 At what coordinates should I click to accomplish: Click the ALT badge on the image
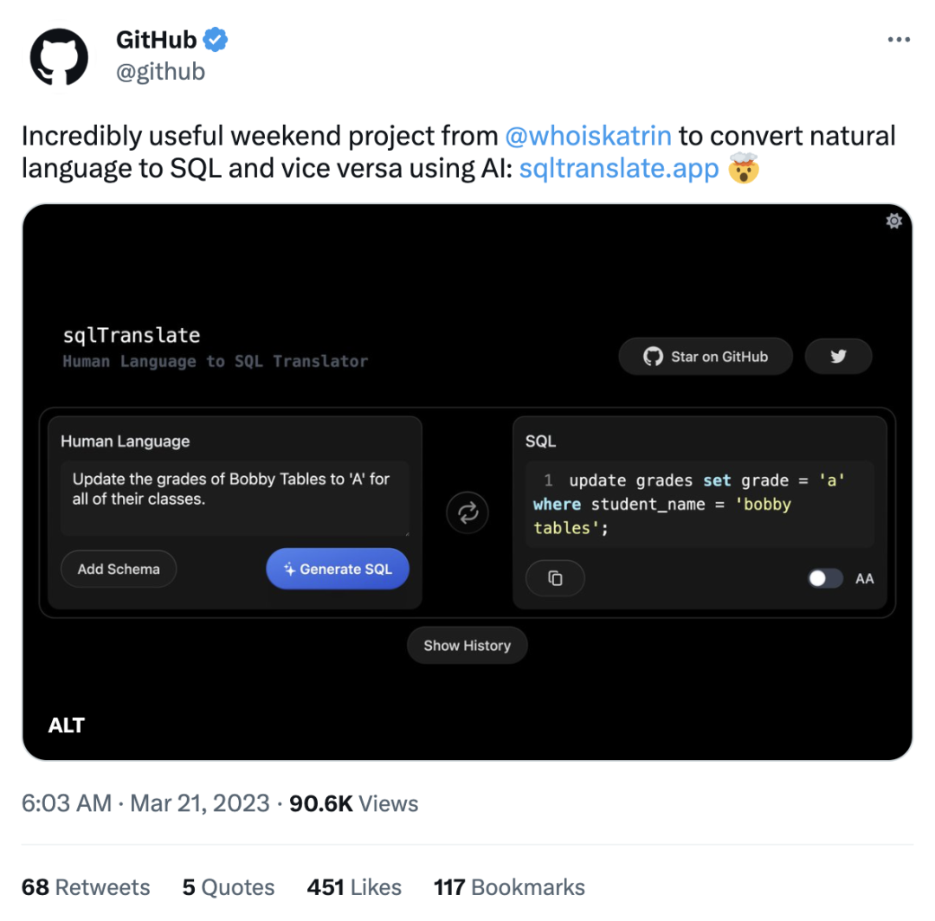coord(67,725)
